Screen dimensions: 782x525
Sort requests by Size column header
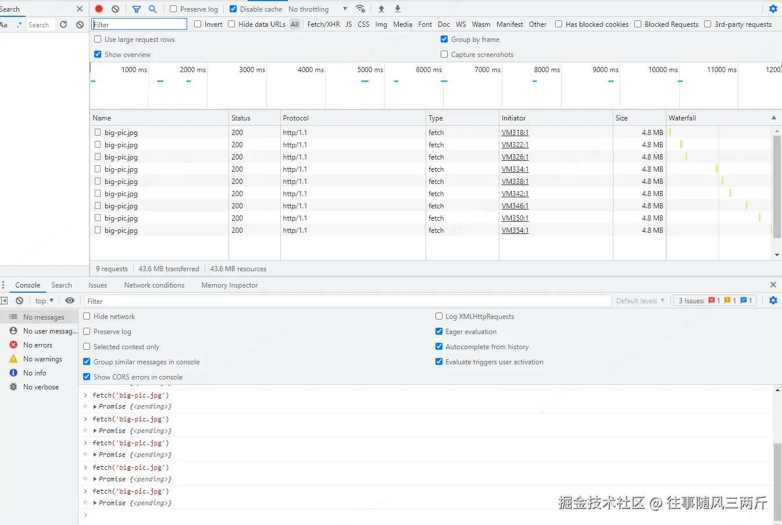click(x=639, y=118)
